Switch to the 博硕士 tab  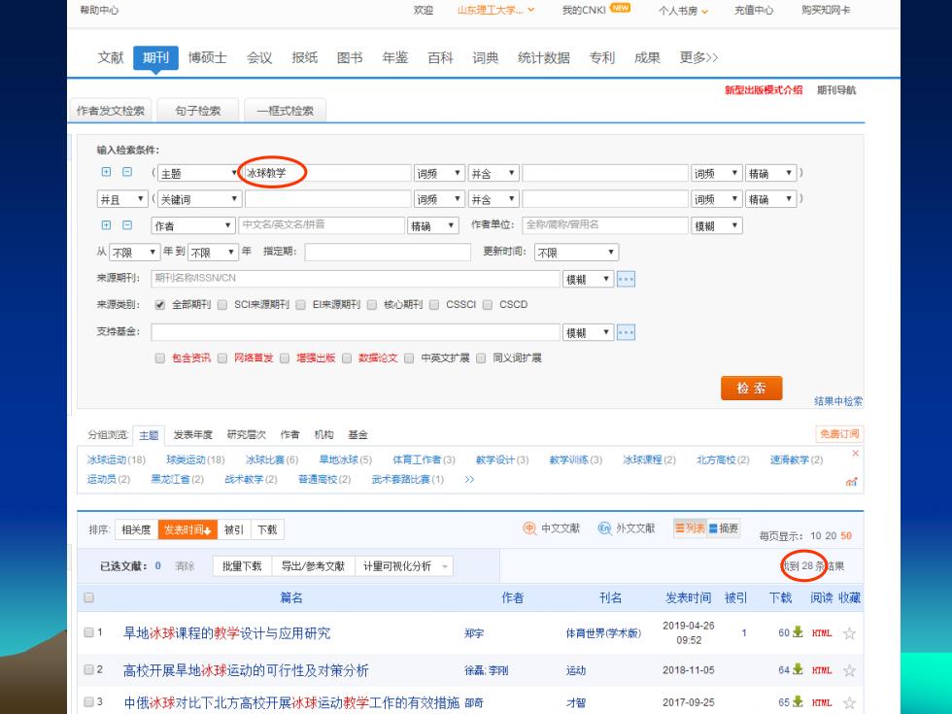pos(207,57)
